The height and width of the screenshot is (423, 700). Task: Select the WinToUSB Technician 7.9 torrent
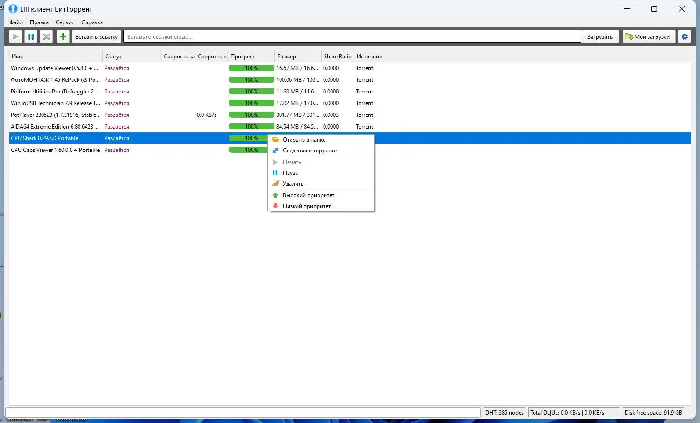pos(56,103)
